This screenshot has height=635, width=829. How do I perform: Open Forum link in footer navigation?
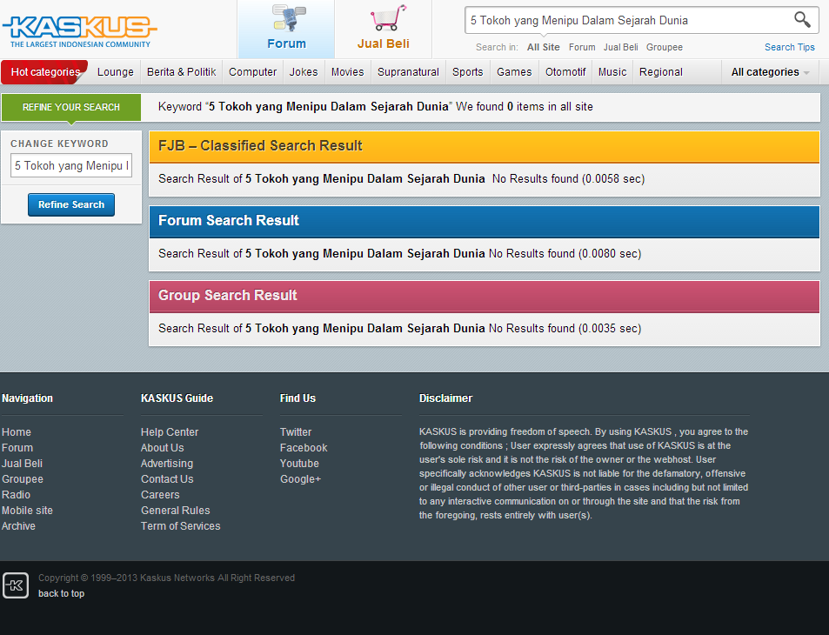pyautogui.click(x=17, y=448)
